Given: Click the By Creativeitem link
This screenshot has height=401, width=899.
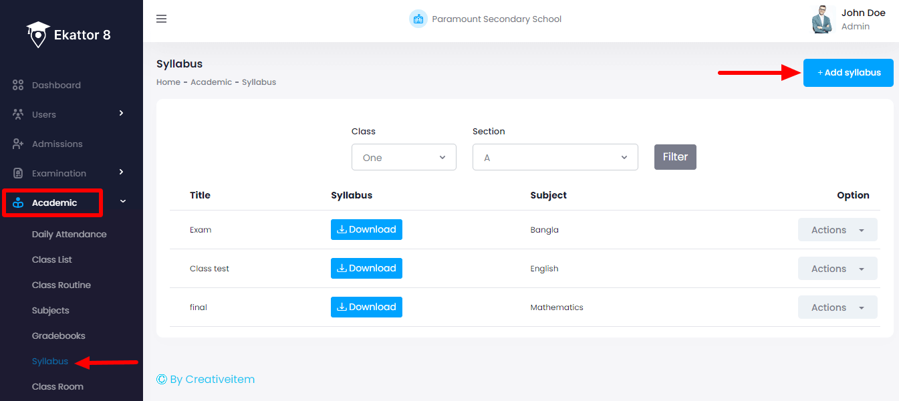Looking at the screenshot, I should (205, 379).
